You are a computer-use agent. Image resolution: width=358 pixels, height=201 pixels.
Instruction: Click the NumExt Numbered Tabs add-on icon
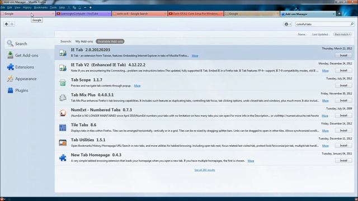63,113
